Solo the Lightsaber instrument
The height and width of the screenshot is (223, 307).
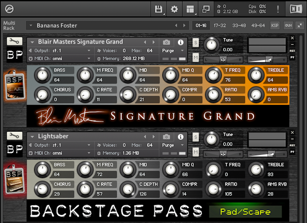click(195, 137)
